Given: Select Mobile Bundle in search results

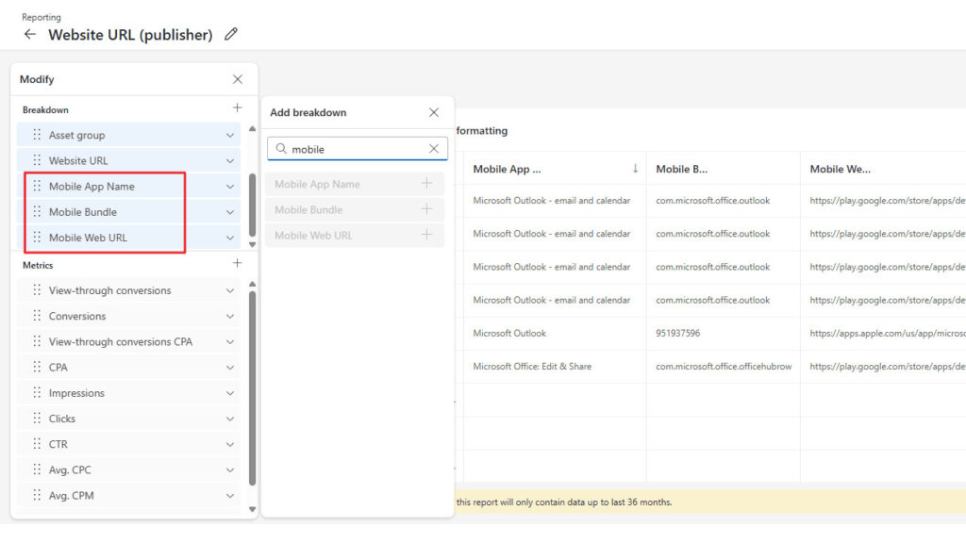Looking at the screenshot, I should 355,209.
